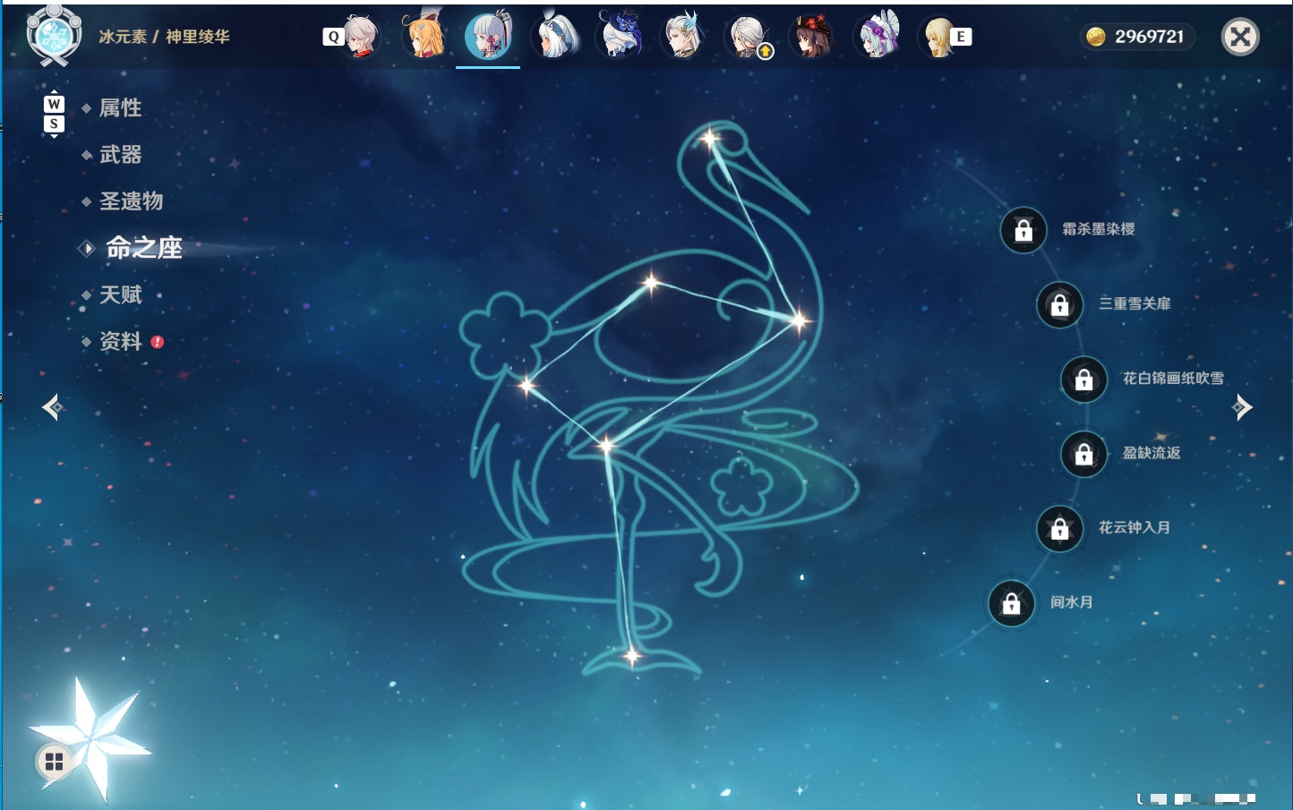Click the 三重雪关扉 constellation label
The image size is (1293, 810).
(x=1135, y=303)
